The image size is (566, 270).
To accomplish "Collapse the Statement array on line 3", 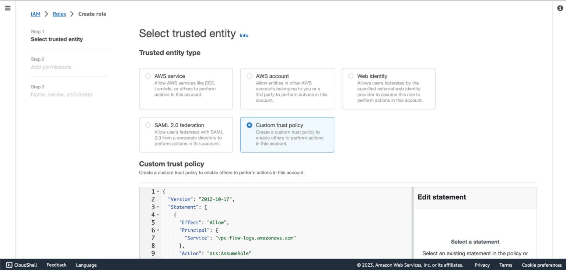I will click(158, 207).
